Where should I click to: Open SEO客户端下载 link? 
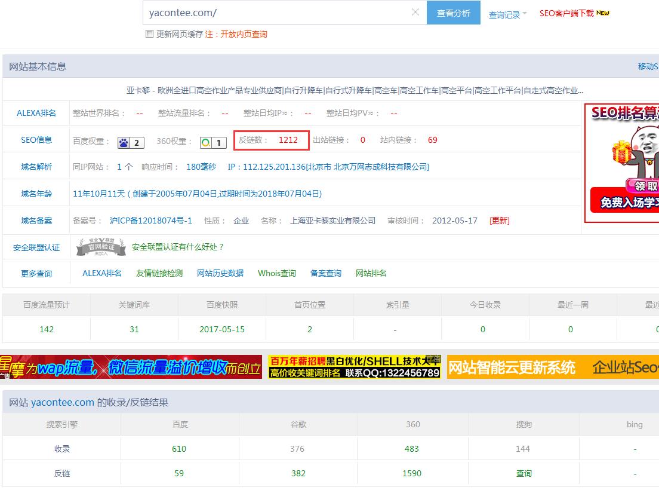(574, 13)
